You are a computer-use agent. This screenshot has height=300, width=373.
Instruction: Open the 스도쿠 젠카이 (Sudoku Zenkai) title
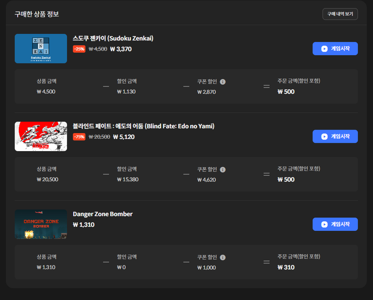[113, 39]
